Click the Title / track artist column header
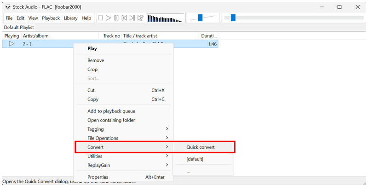The image size is (368, 187). click(x=160, y=36)
